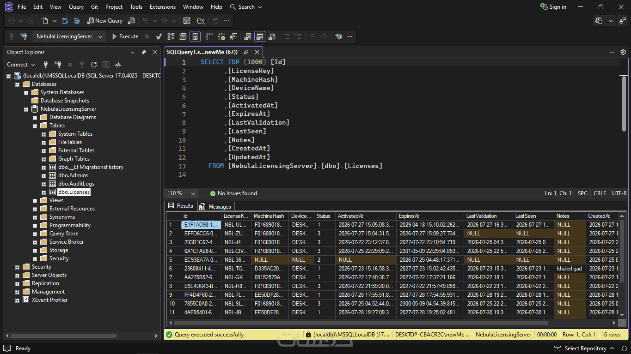This screenshot has width=631, height=354.
Task: Click Find in Files icon
Action: (x=201, y=21)
